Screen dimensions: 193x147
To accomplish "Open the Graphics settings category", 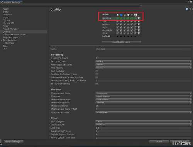I will [7, 15].
